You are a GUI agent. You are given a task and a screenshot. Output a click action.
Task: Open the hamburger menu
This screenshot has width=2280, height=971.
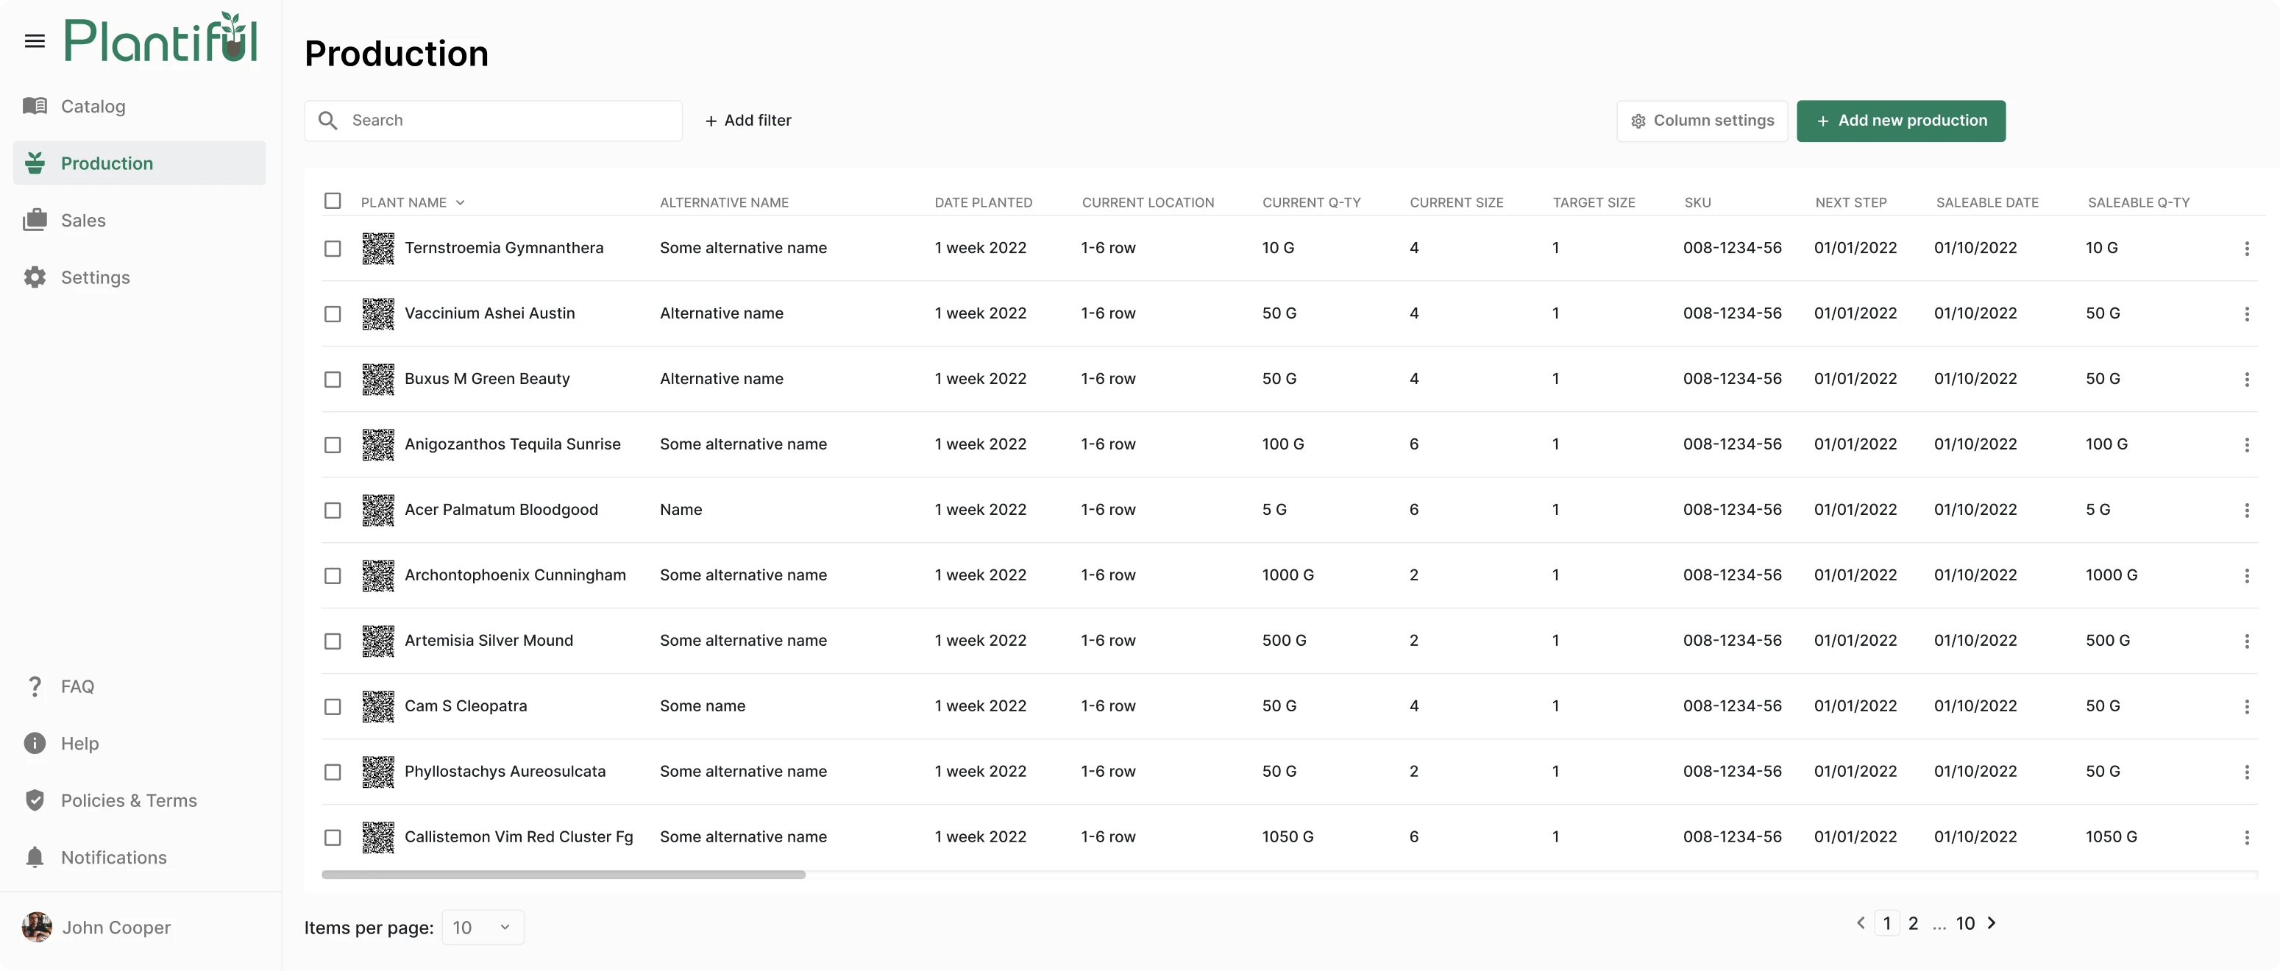pos(35,39)
